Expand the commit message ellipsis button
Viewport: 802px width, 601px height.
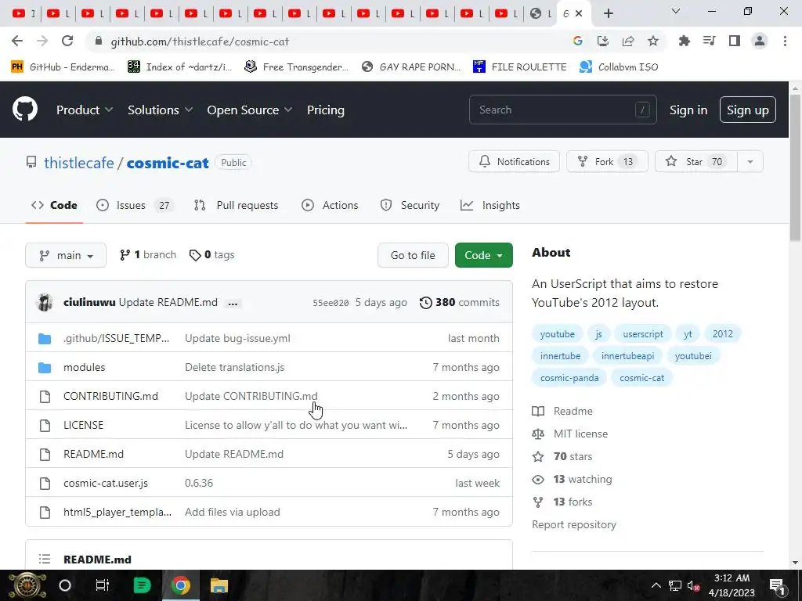233,303
